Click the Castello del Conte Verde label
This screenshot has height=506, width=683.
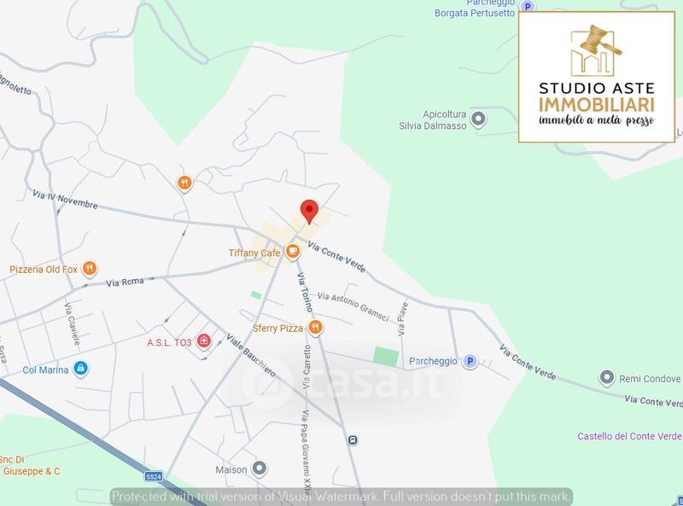pyautogui.click(x=629, y=437)
